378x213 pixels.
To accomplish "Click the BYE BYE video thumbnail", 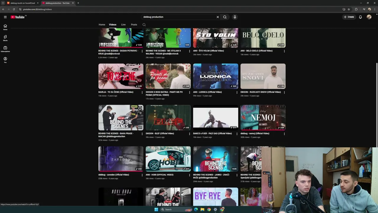I will coord(216,197).
